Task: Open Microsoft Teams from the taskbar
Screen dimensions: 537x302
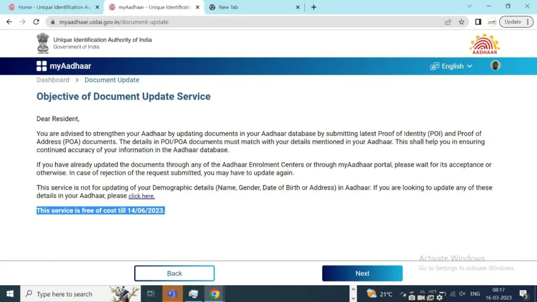Action: coord(171,294)
